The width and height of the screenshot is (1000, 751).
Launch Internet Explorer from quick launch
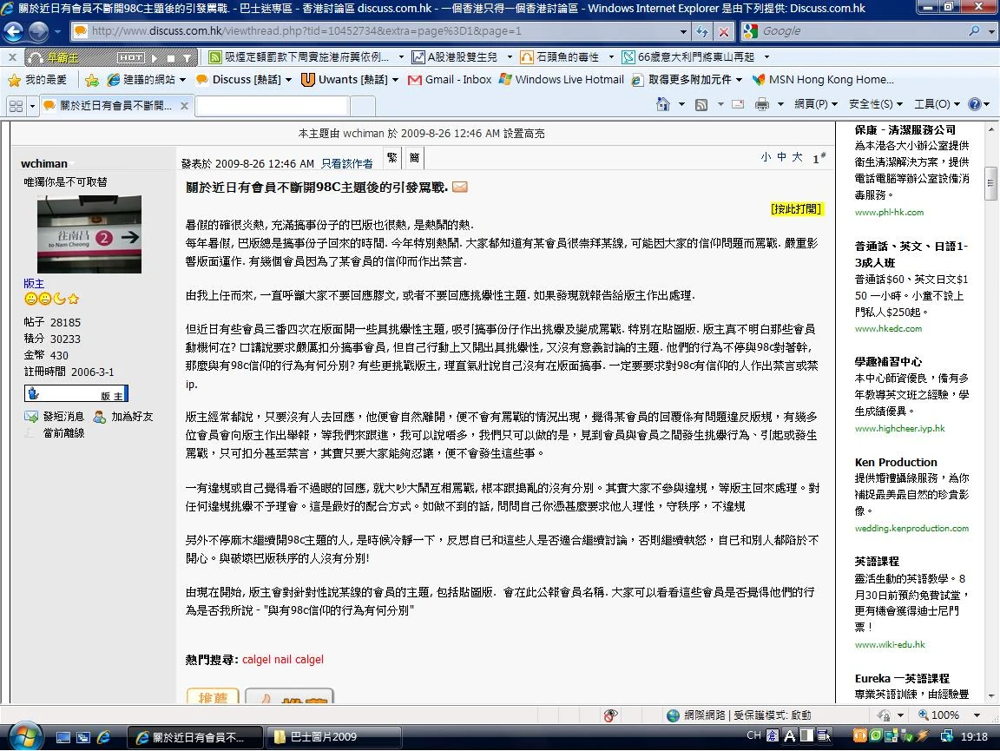(x=102, y=738)
